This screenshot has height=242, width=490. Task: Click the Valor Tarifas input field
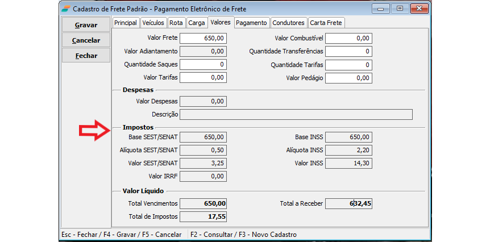point(204,78)
